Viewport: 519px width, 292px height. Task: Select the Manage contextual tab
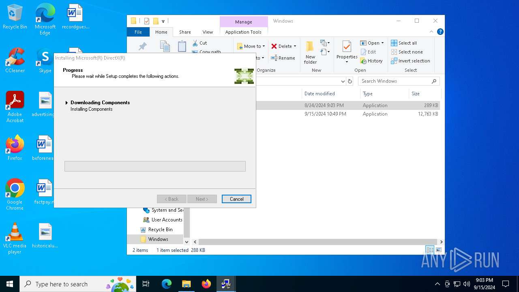[x=244, y=22]
